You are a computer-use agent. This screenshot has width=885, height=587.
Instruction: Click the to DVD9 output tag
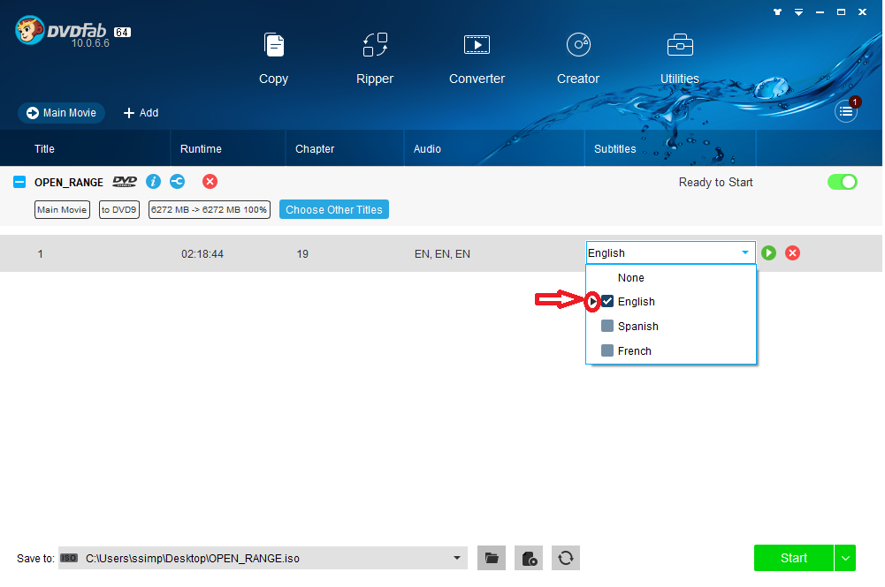pos(119,209)
